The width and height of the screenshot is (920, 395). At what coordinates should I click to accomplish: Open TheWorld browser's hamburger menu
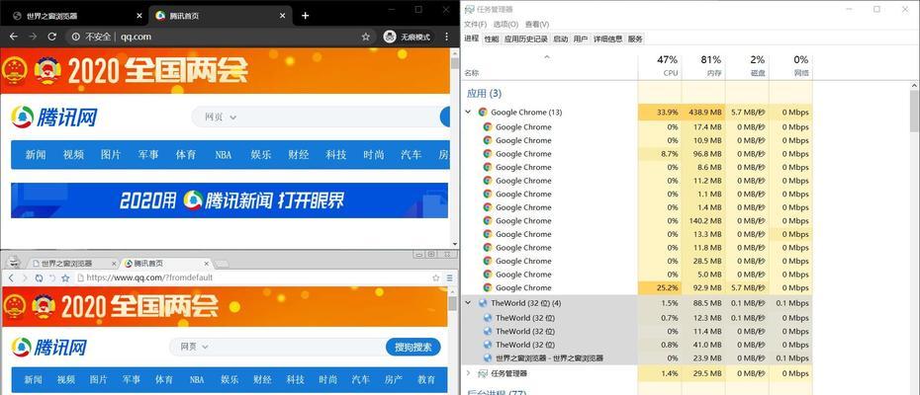[449, 277]
